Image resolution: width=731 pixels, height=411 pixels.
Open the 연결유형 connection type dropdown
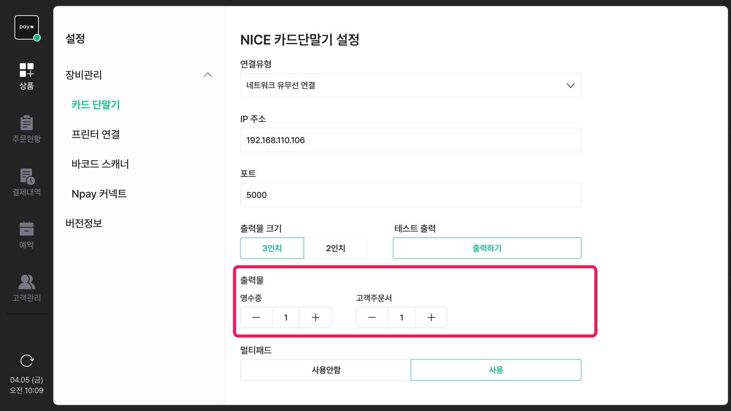click(410, 85)
